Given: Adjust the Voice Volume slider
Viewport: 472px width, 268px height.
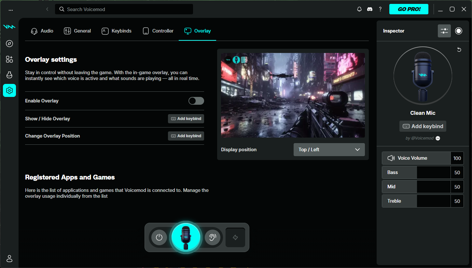Looking at the screenshot, I should tap(416, 158).
